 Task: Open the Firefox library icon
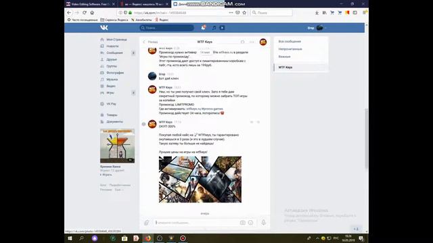click(325, 13)
